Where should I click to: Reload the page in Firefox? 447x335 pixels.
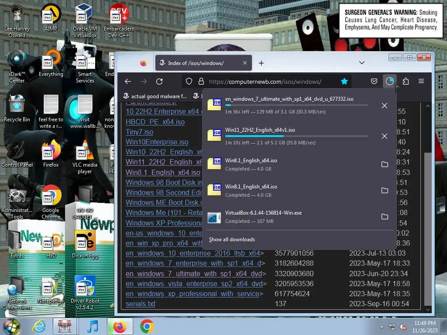click(x=159, y=82)
